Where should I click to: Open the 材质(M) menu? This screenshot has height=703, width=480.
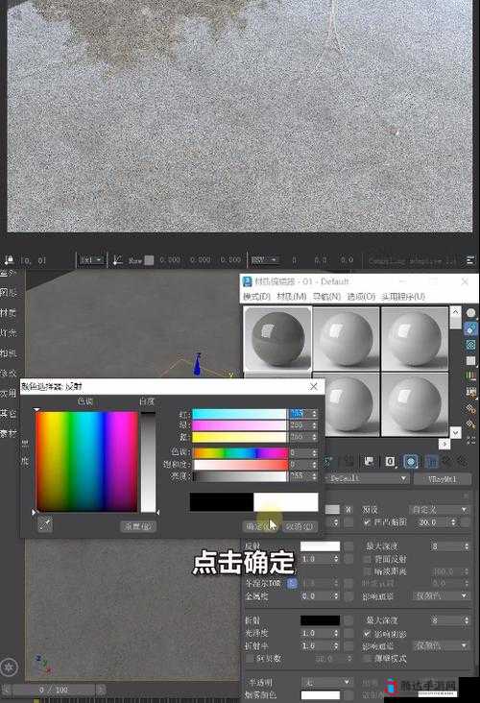click(291, 297)
